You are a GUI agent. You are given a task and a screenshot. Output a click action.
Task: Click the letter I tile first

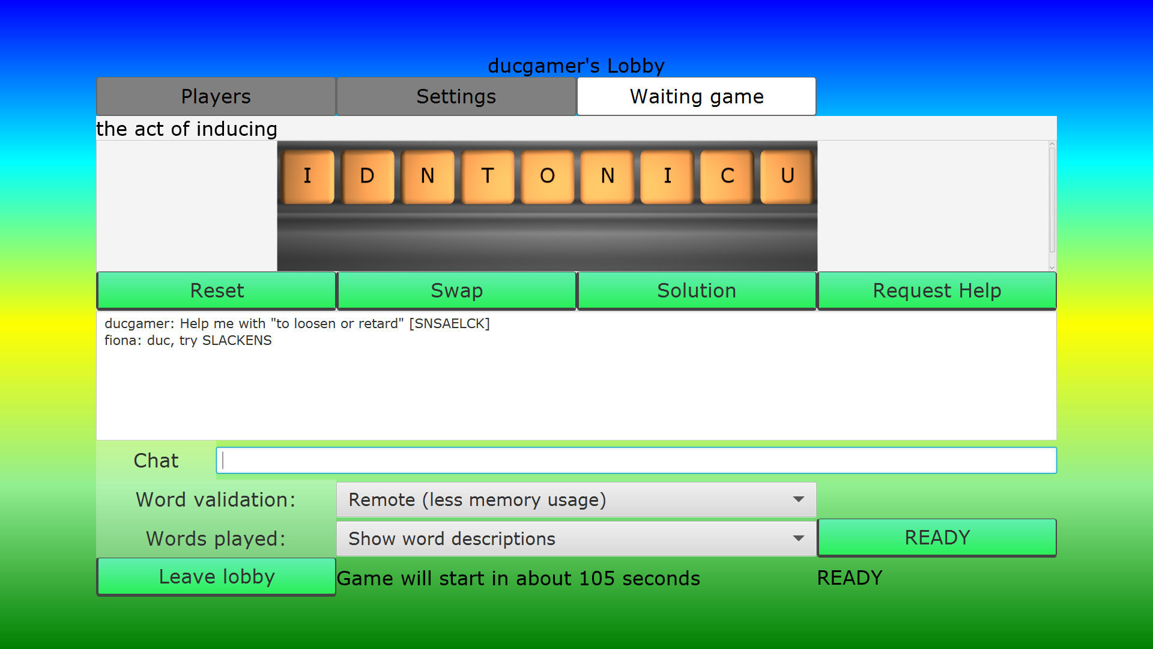pos(308,176)
